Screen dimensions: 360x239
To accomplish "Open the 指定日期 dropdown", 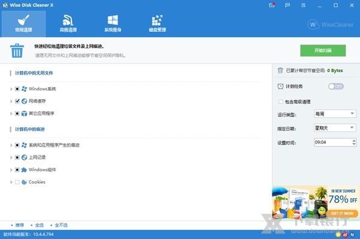I will pyautogui.click(x=335, y=128).
